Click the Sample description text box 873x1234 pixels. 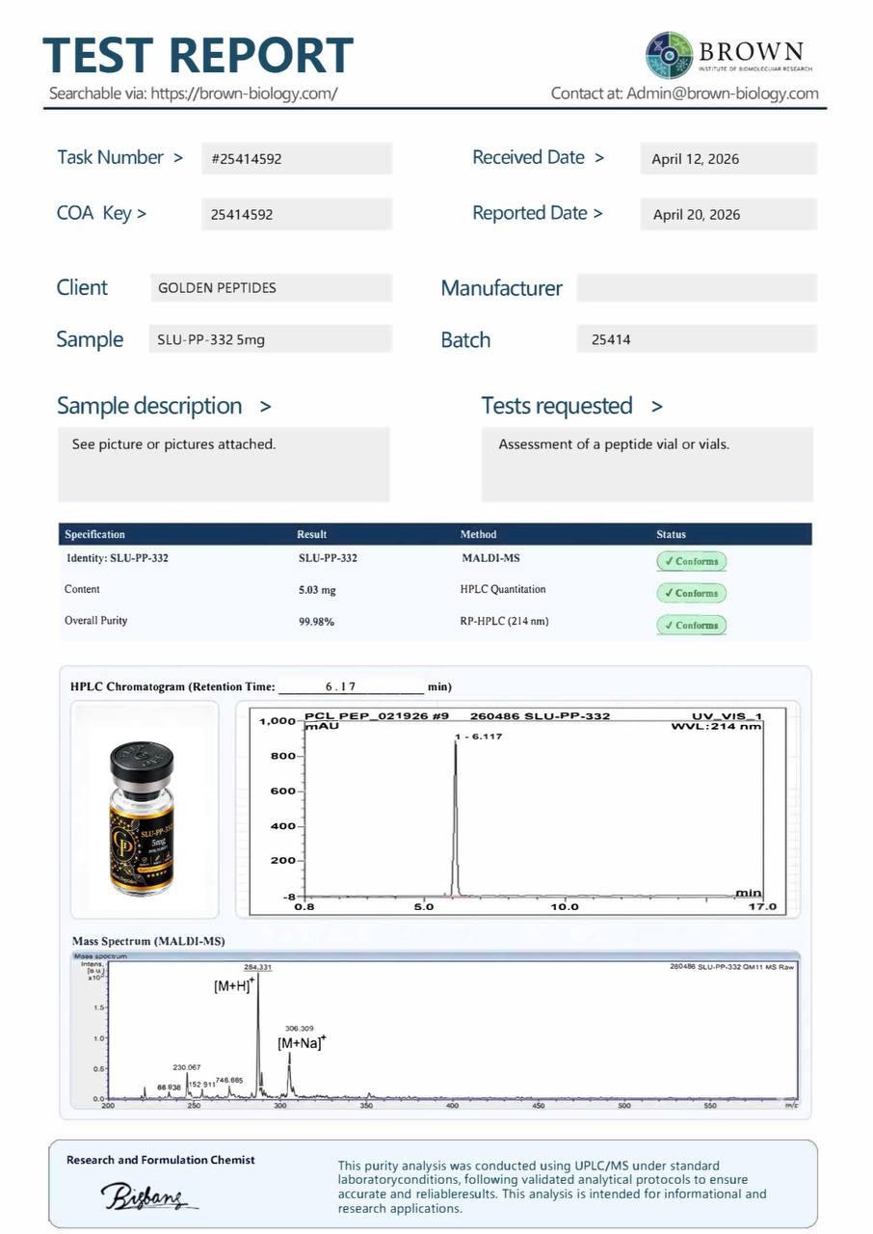click(224, 464)
